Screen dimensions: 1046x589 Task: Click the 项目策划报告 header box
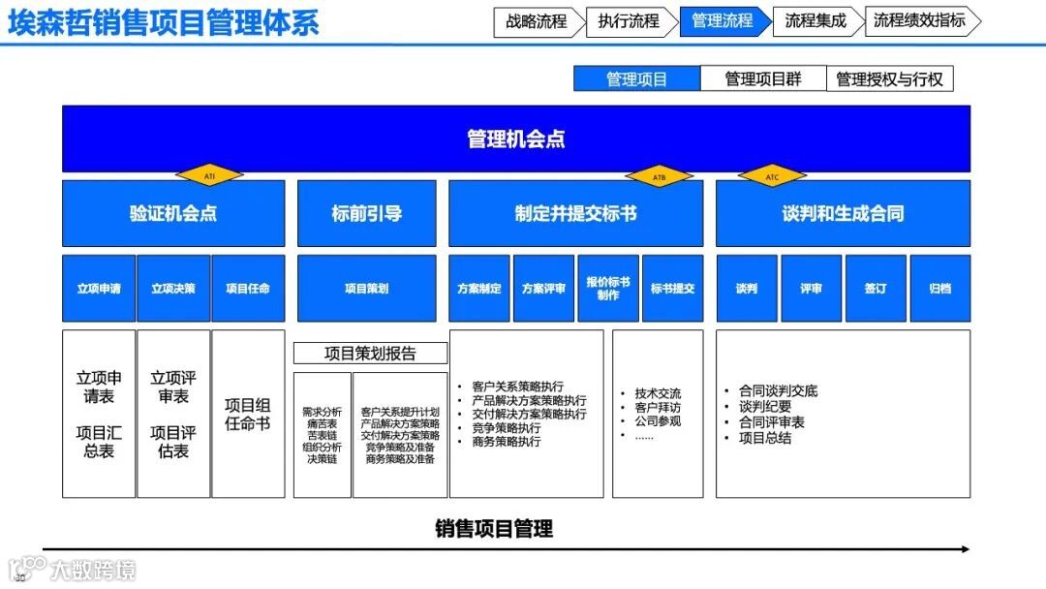[x=370, y=353]
